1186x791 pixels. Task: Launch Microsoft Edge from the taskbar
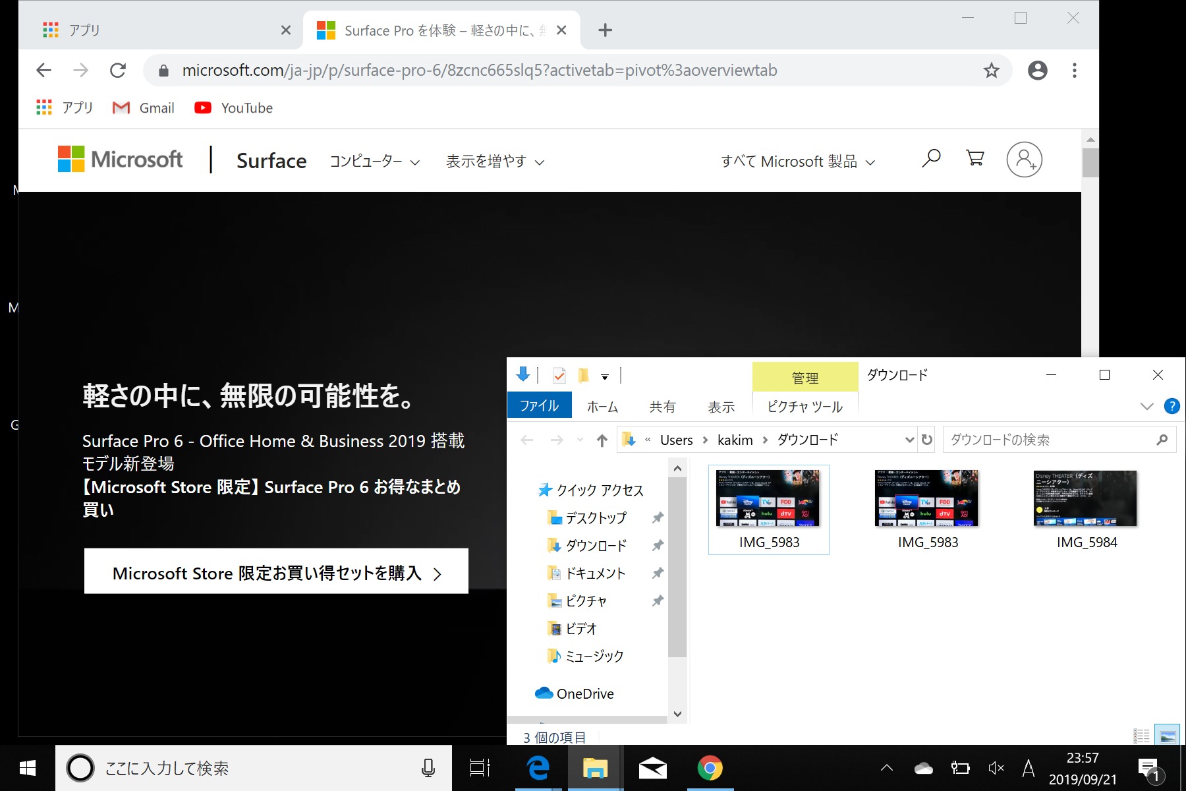(538, 768)
